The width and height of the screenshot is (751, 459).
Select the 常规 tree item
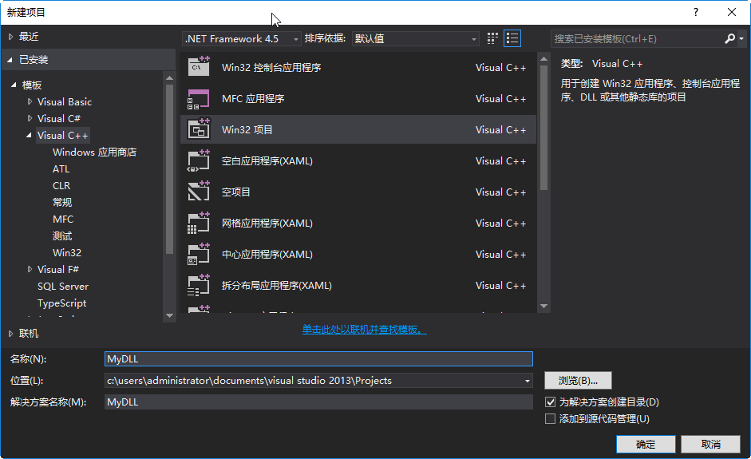[62, 203]
